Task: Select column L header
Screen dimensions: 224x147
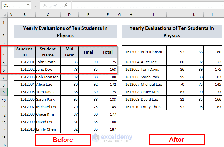Action: [x=212, y=15]
